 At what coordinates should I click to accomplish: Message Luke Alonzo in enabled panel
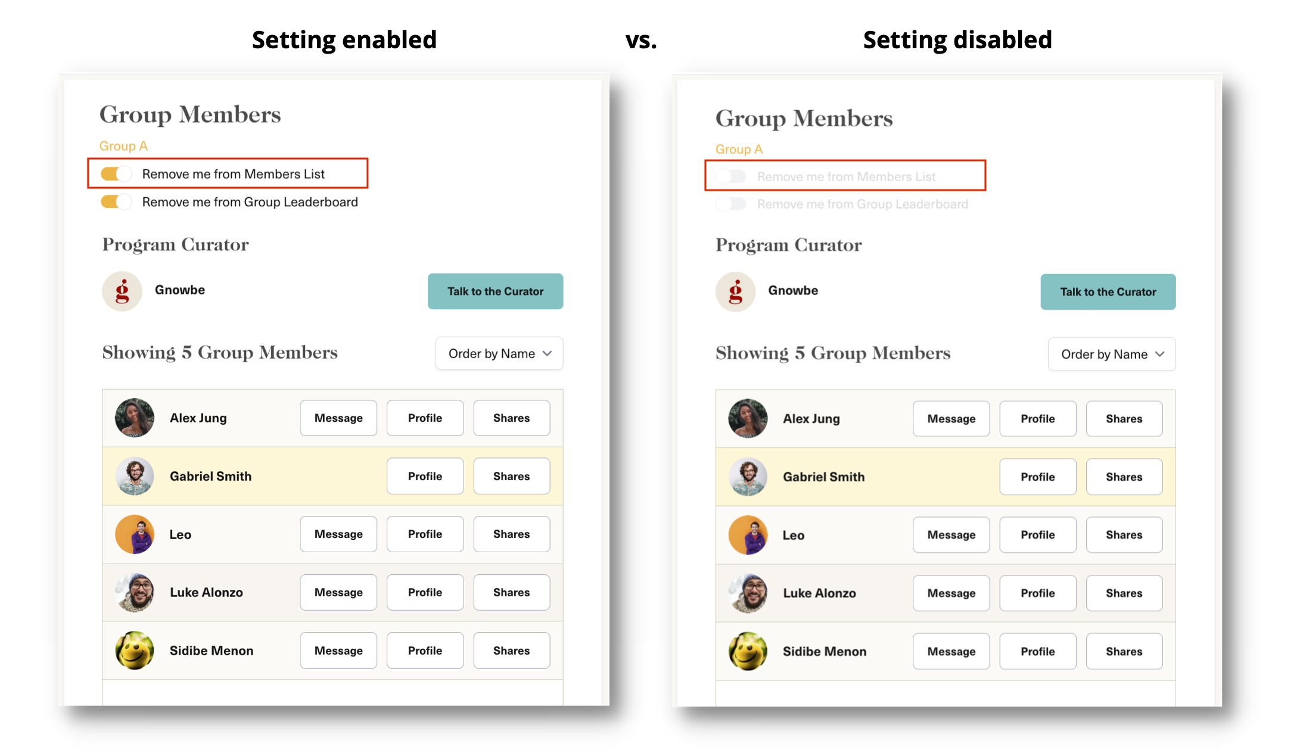tap(338, 592)
